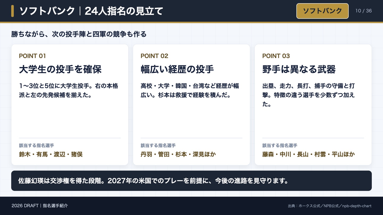Click the 該当する指名選手 label above 丹羽・菅田・杉本・深見ほか
Screen dimensions: 383x215
(158, 145)
